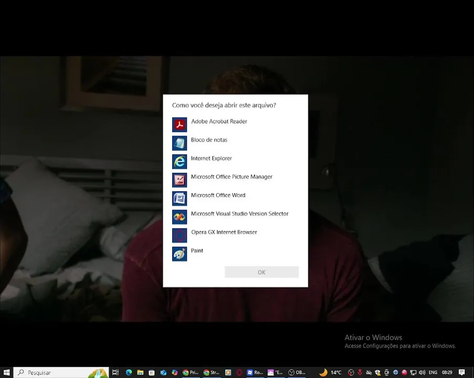Image resolution: width=474 pixels, height=378 pixels.
Task: Open the notification action center
Action: (461, 372)
